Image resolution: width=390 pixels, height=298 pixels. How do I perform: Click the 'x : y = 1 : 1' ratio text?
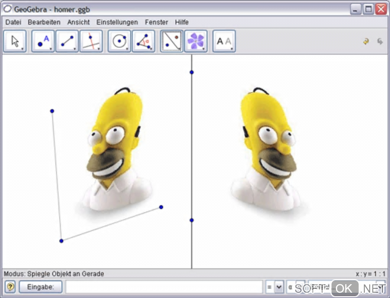coord(370,274)
